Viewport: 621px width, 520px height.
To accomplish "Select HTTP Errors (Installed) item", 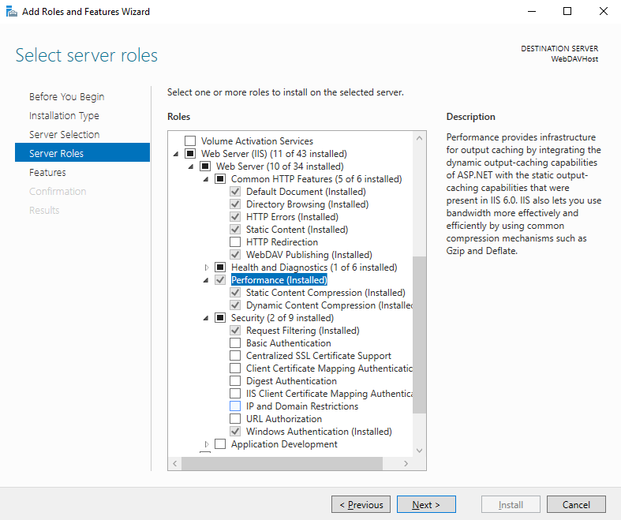I will tap(292, 217).
